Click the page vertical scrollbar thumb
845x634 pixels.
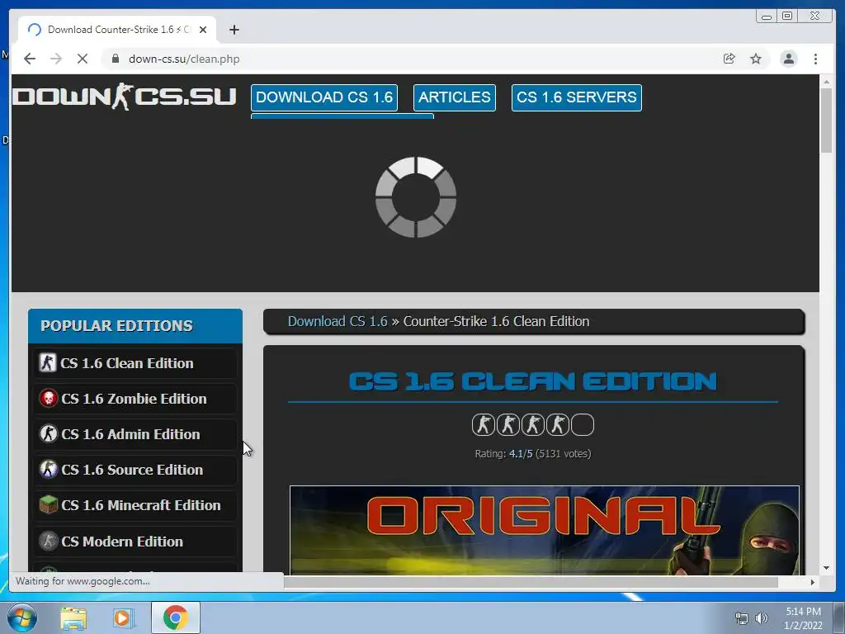click(826, 121)
